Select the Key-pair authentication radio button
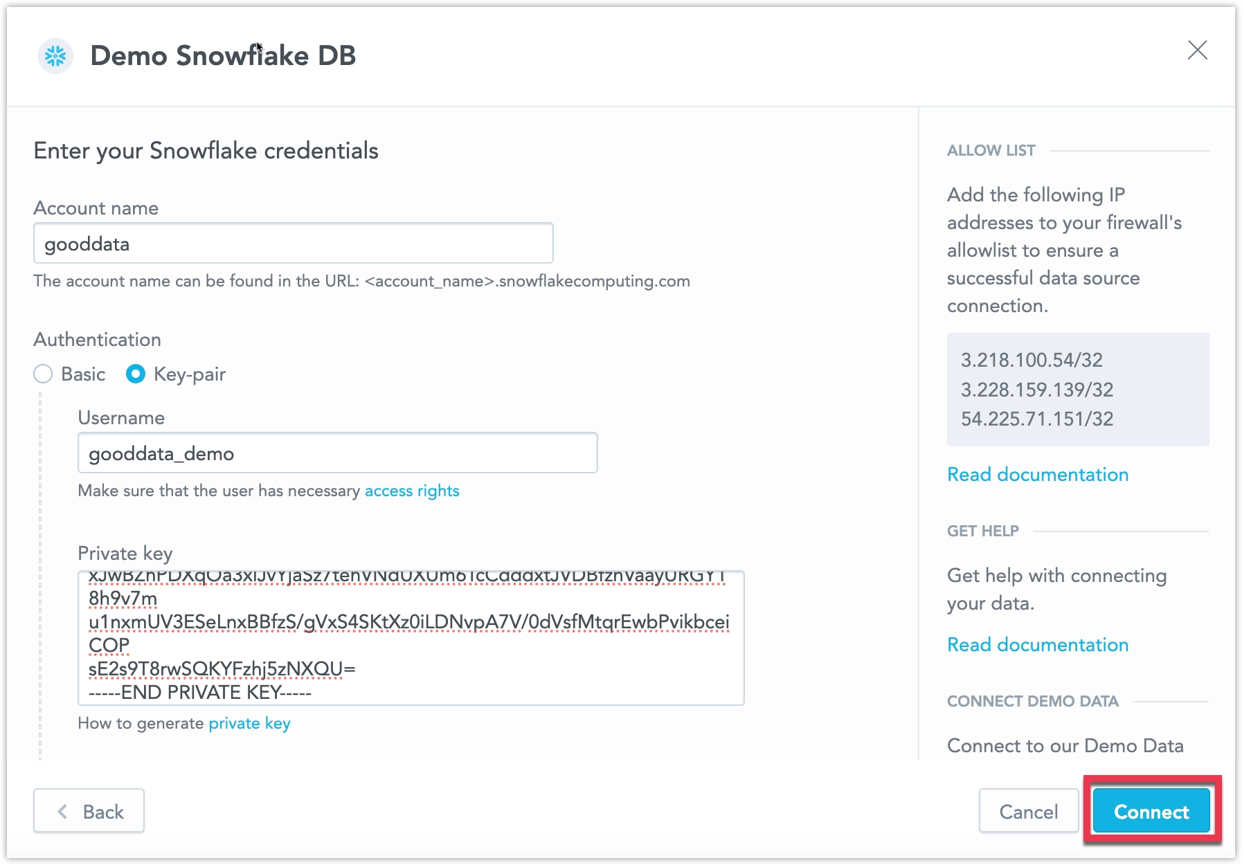This screenshot has width=1242, height=865. [136, 374]
